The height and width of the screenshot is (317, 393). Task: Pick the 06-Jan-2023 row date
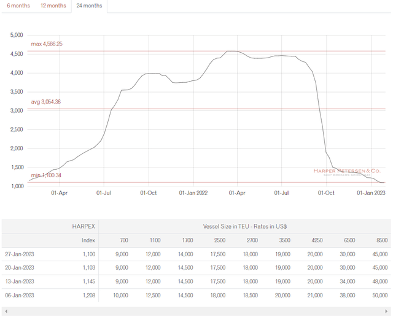point(21,296)
